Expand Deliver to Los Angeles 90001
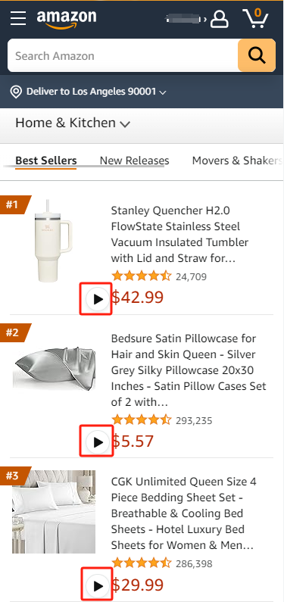This screenshot has height=602, width=284. [x=96, y=92]
